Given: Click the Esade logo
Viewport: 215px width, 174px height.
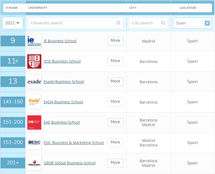Looking at the screenshot, I should click(x=34, y=82).
